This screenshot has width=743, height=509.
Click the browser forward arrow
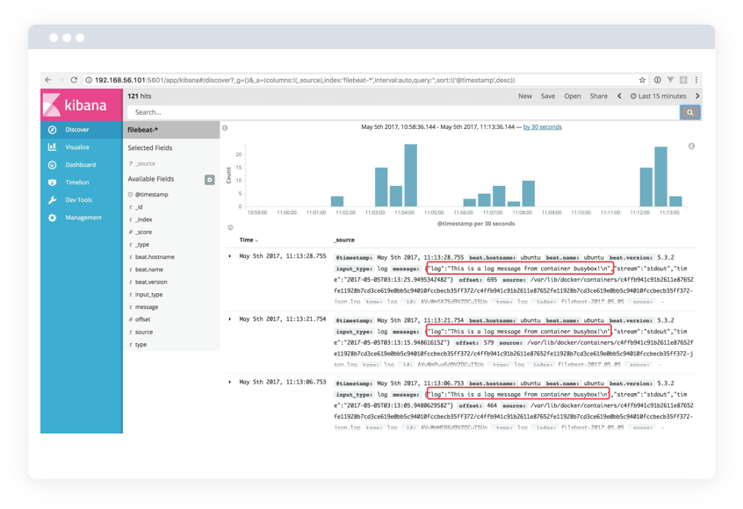coord(61,80)
